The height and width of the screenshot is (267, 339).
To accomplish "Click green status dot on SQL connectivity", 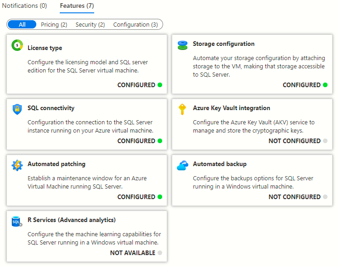I will coord(160,141).
